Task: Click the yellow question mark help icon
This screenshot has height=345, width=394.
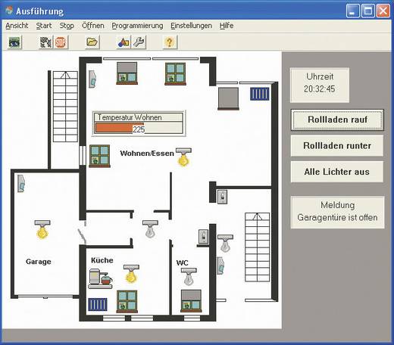Action: click(170, 42)
